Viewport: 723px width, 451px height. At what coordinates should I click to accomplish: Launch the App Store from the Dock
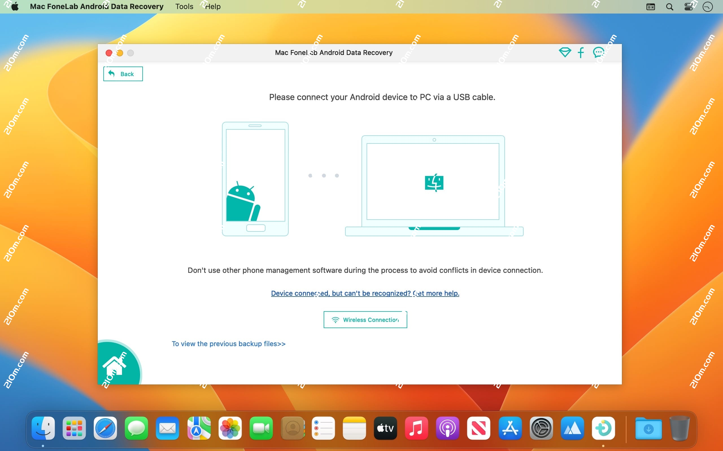(510, 429)
